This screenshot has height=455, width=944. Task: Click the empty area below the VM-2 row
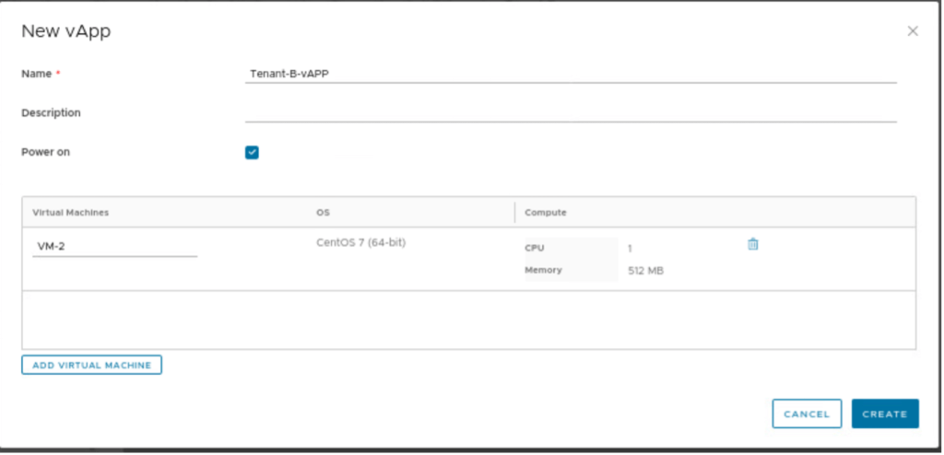pyautogui.click(x=468, y=320)
